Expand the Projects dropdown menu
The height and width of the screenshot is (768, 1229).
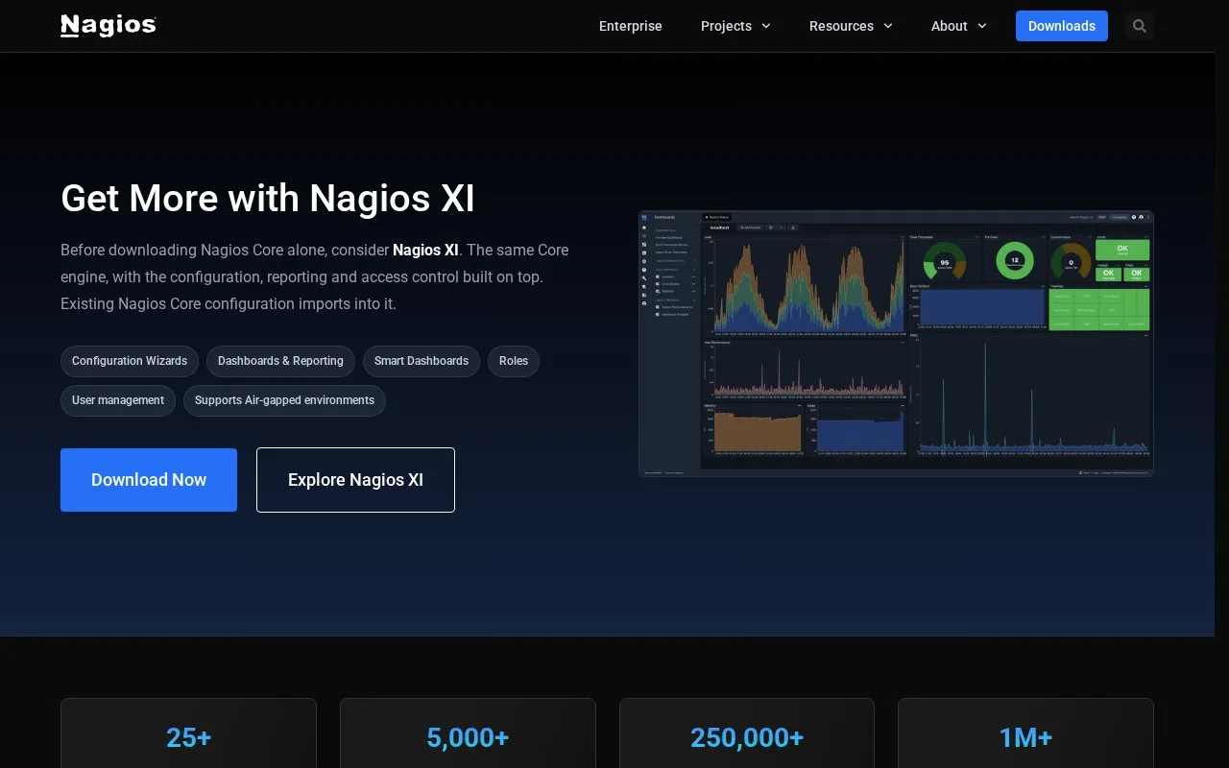point(735,26)
